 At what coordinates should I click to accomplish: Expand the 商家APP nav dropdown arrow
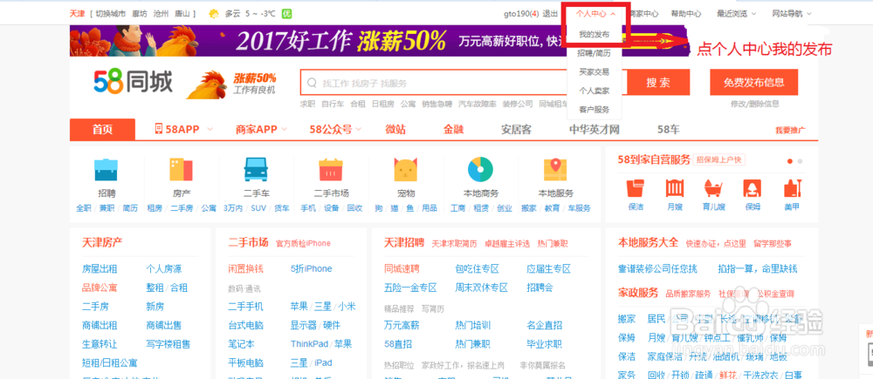pyautogui.click(x=284, y=130)
